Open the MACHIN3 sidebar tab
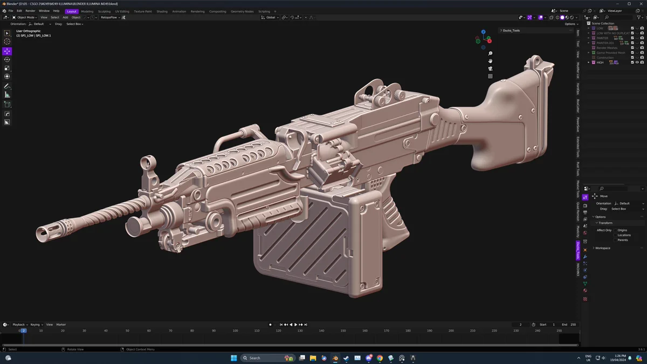This screenshot has width=647, height=364. coord(578,269)
